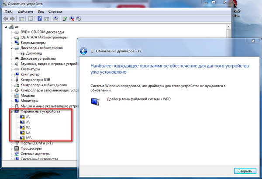Open the Справка menu
The image size is (262, 179).
click(55, 11)
